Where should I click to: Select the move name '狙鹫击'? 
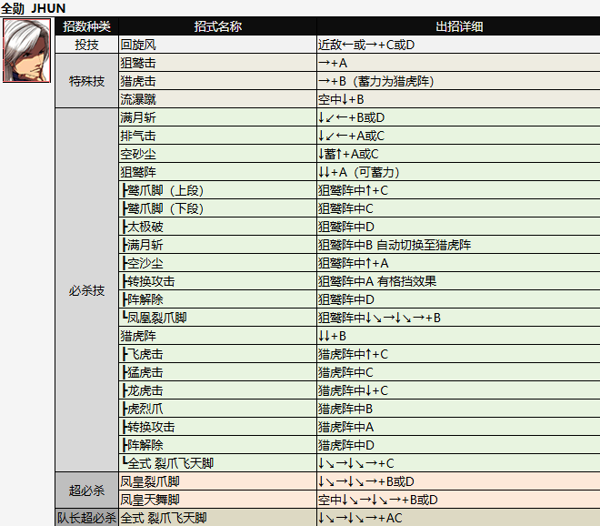click(x=138, y=63)
